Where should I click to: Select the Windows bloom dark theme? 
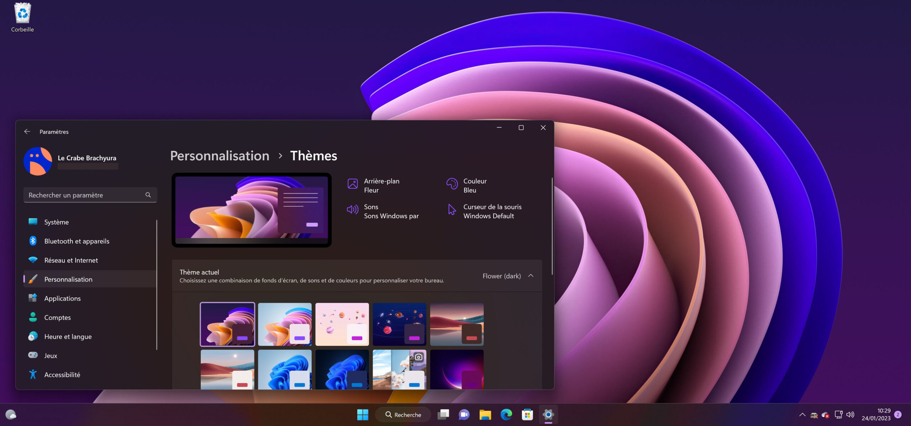point(342,370)
